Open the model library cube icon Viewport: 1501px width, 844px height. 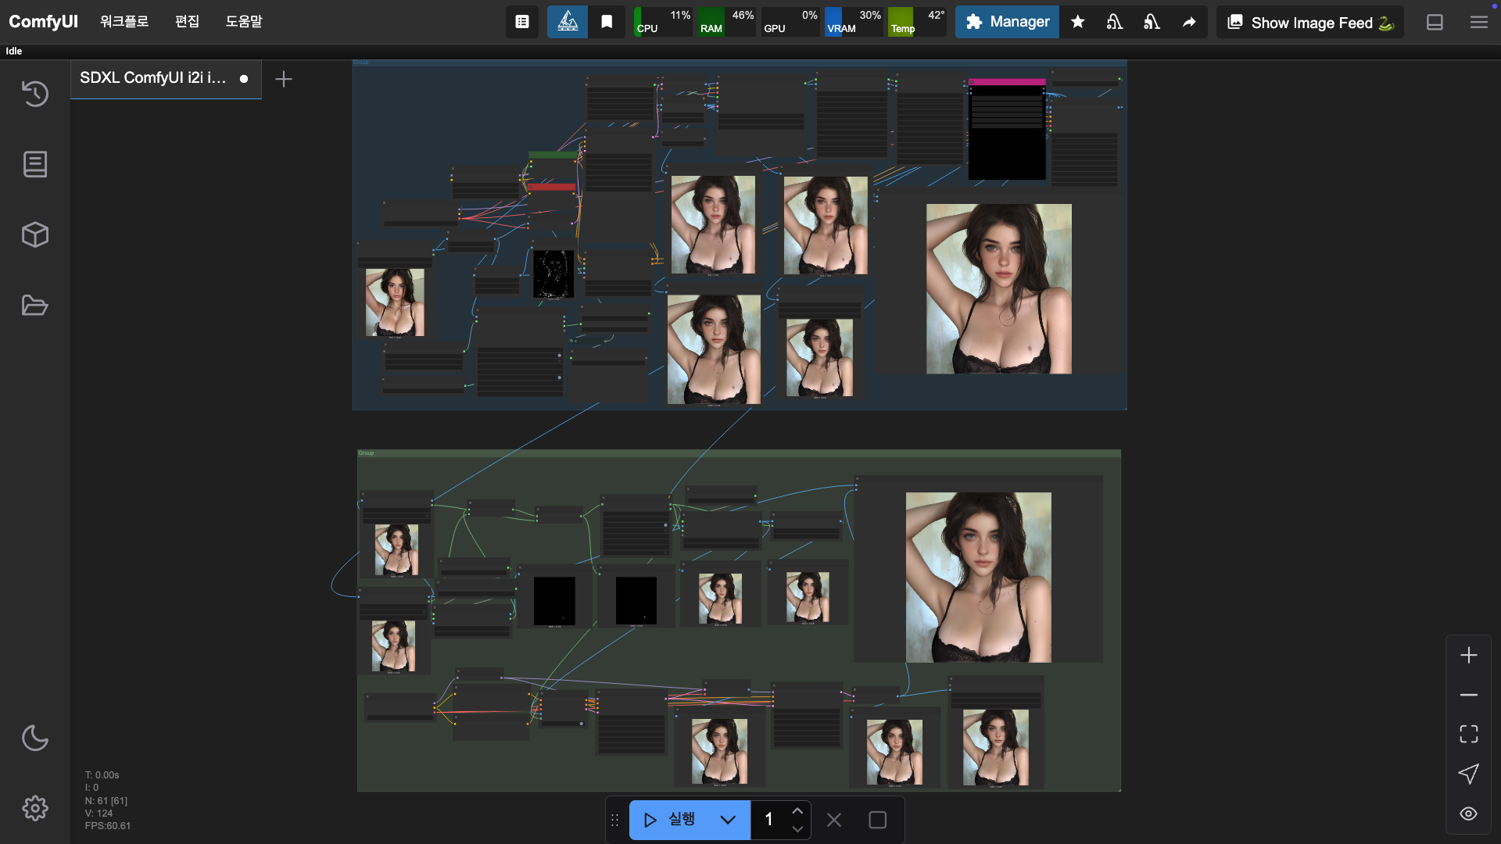point(35,234)
